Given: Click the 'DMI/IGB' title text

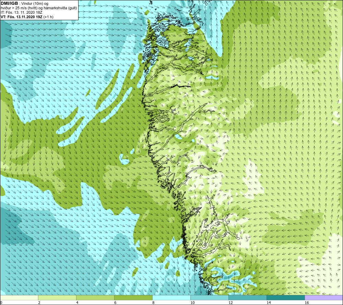Looking at the screenshot, I should [9, 3].
